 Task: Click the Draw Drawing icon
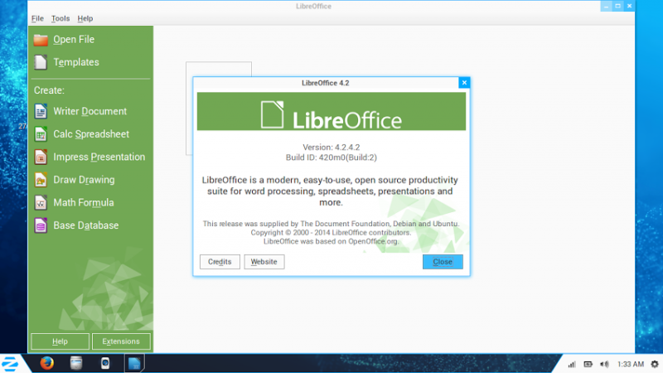41,180
